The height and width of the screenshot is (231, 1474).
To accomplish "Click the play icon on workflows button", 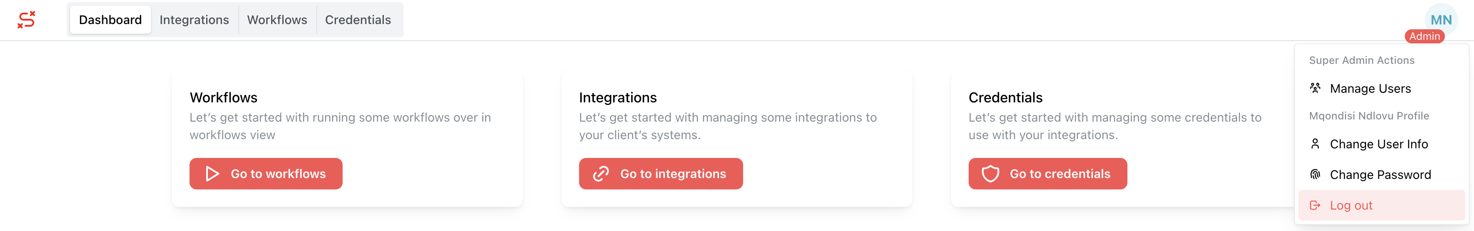I will pyautogui.click(x=212, y=174).
